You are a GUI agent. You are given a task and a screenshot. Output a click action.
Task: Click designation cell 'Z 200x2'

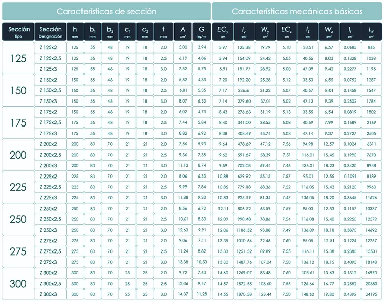coord(50,144)
